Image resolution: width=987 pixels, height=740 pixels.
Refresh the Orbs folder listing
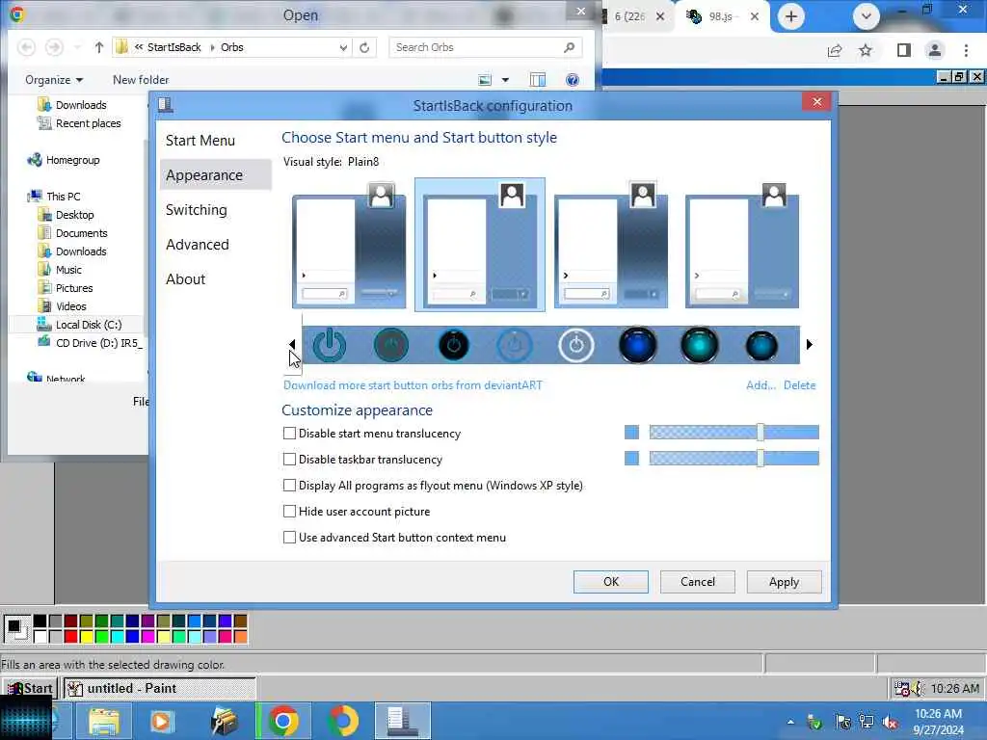[x=364, y=47]
